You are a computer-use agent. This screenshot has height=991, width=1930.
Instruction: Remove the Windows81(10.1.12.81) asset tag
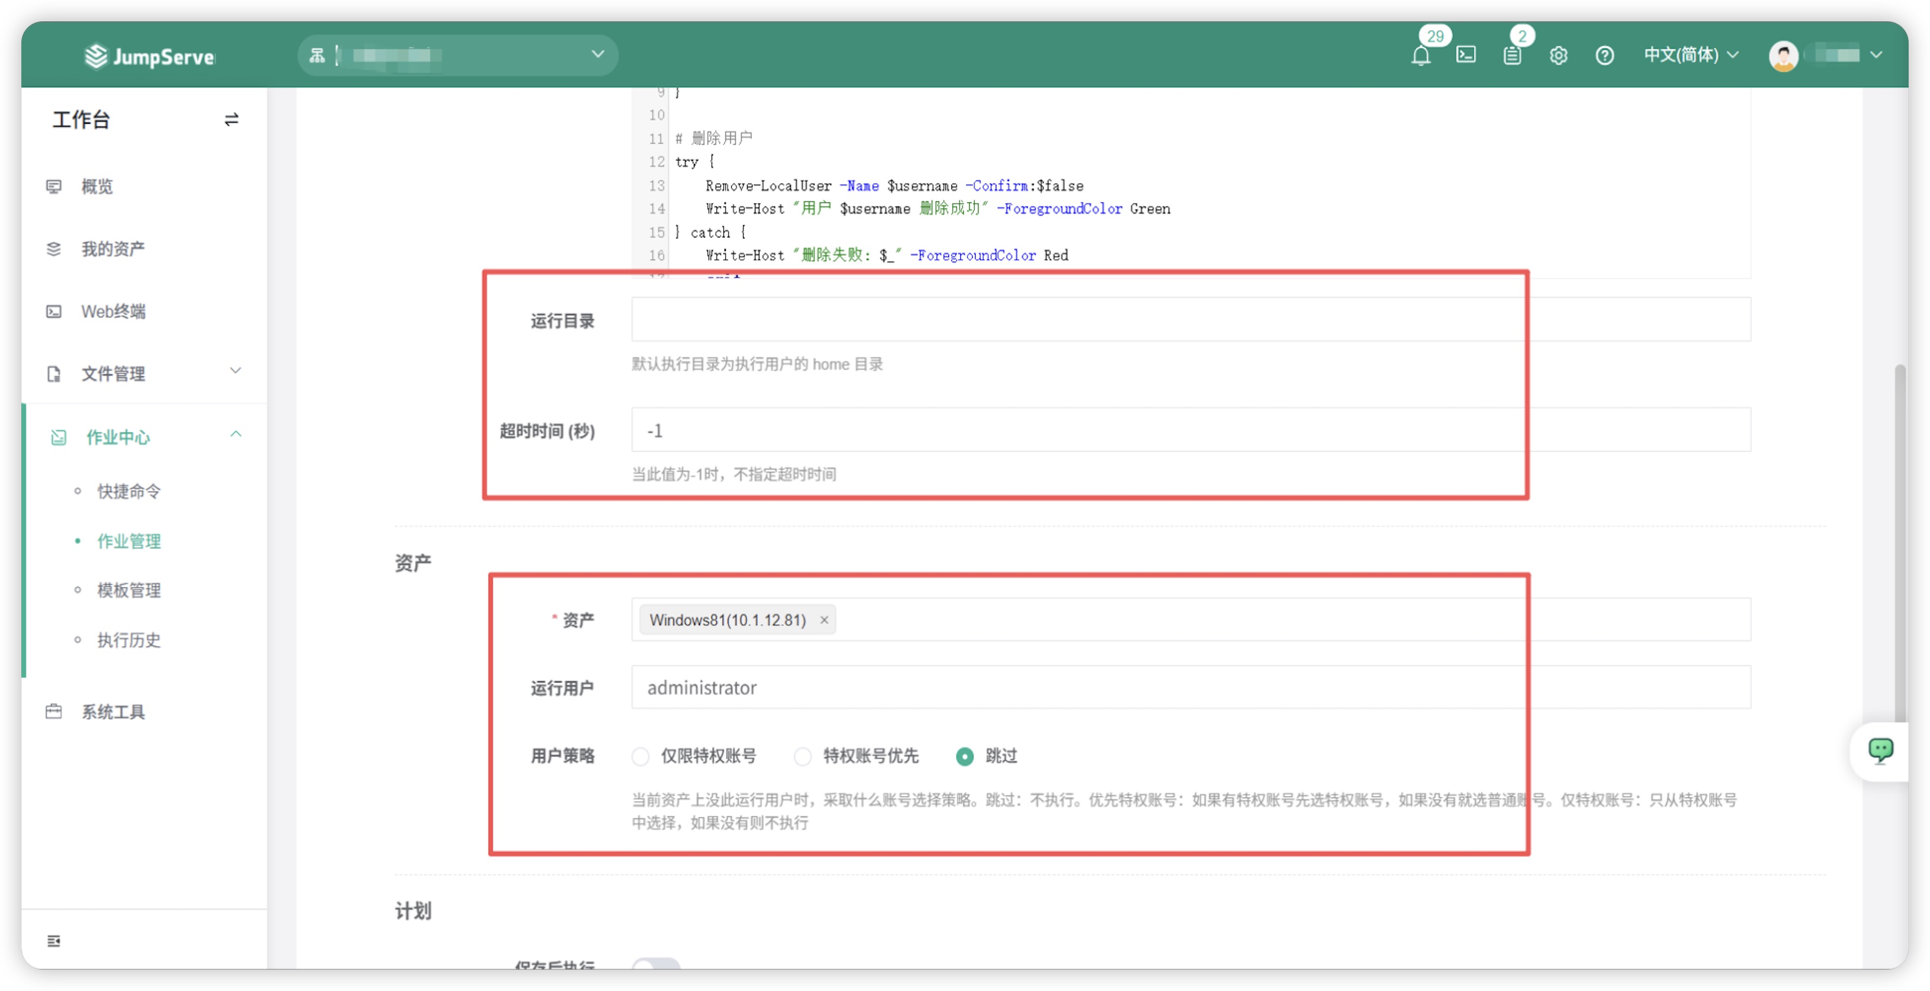(824, 620)
